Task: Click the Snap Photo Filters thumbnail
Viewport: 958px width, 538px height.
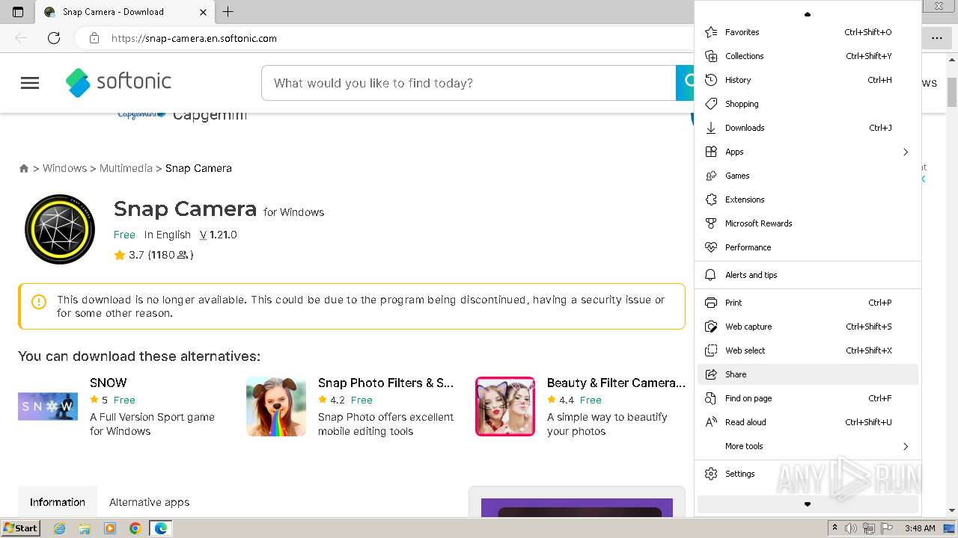Action: coord(276,406)
